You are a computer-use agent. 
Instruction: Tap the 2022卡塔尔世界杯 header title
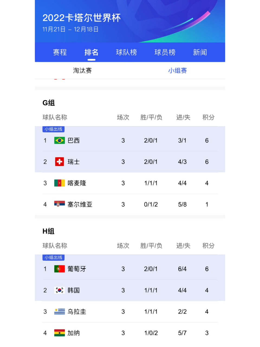82,18
